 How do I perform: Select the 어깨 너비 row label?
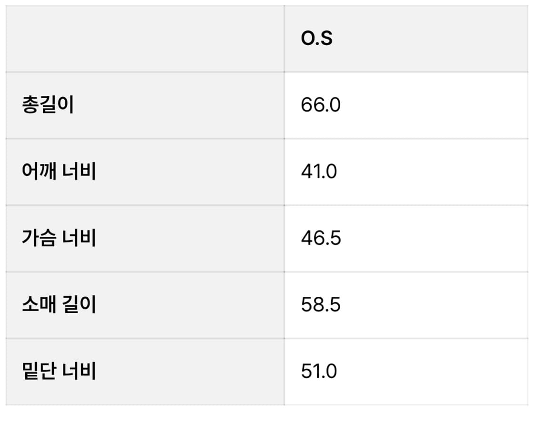[x=59, y=172]
